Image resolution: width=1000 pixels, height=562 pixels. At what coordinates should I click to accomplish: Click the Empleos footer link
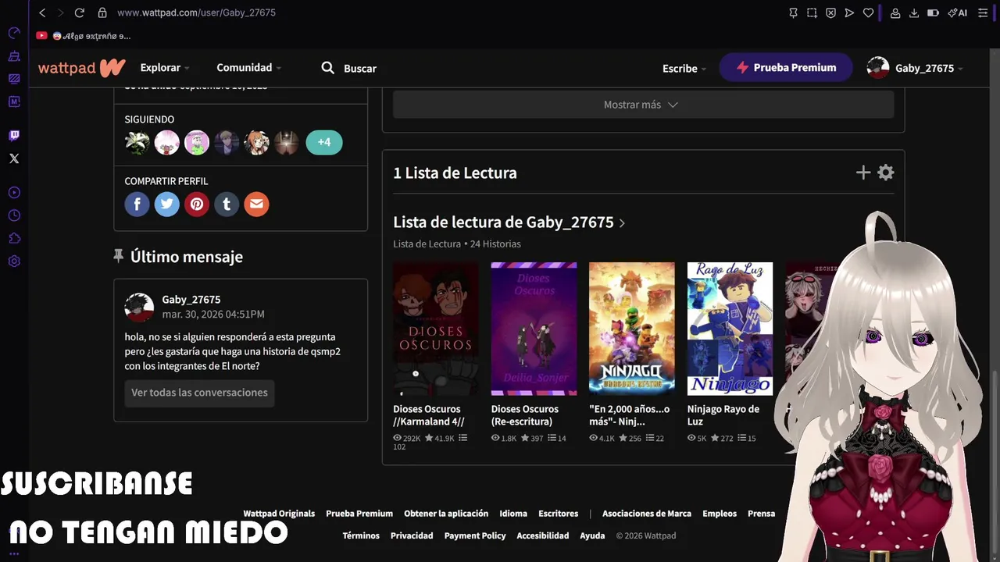point(720,514)
